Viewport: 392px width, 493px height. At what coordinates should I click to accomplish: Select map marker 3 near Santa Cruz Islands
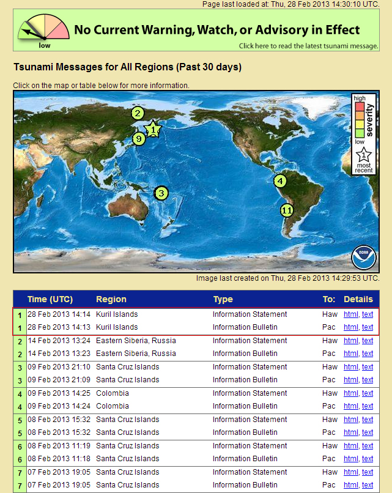pyautogui.click(x=161, y=193)
